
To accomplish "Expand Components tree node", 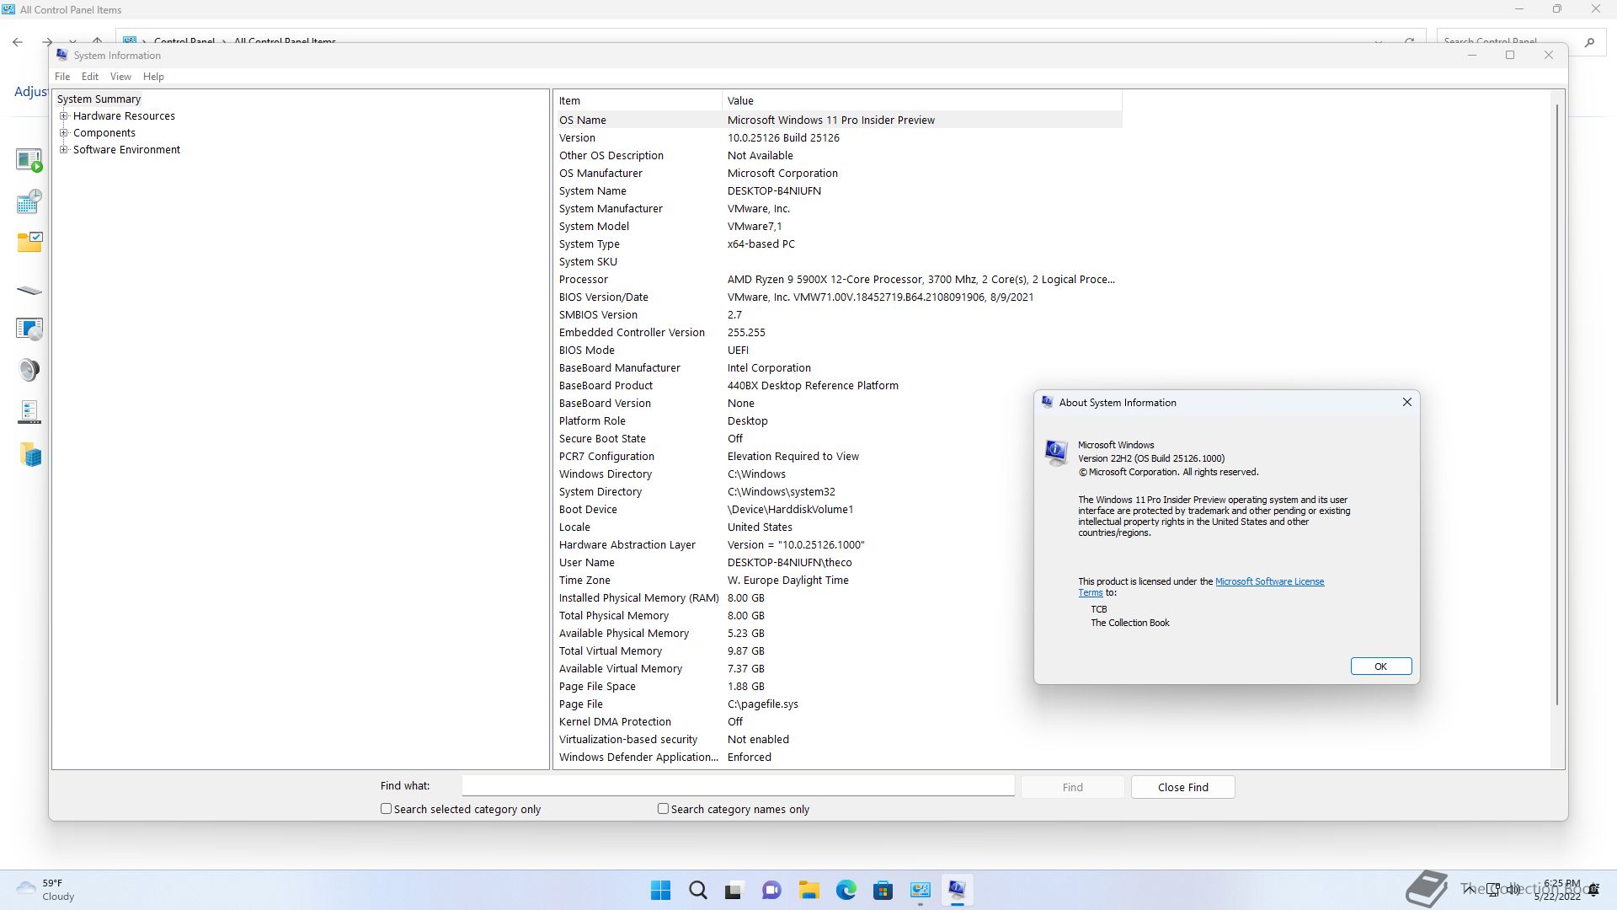I will point(64,133).
